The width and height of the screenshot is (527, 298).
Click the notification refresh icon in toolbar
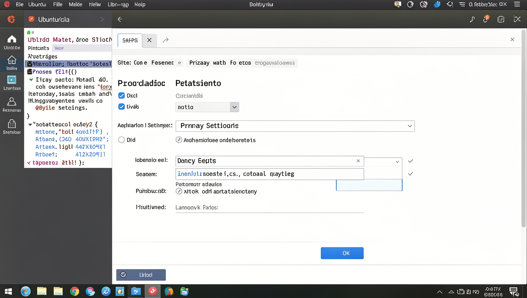486,19
